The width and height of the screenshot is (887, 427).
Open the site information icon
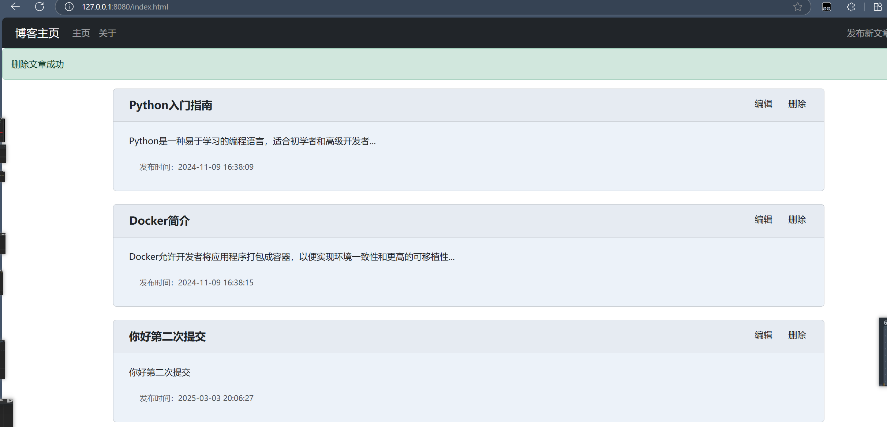point(69,7)
